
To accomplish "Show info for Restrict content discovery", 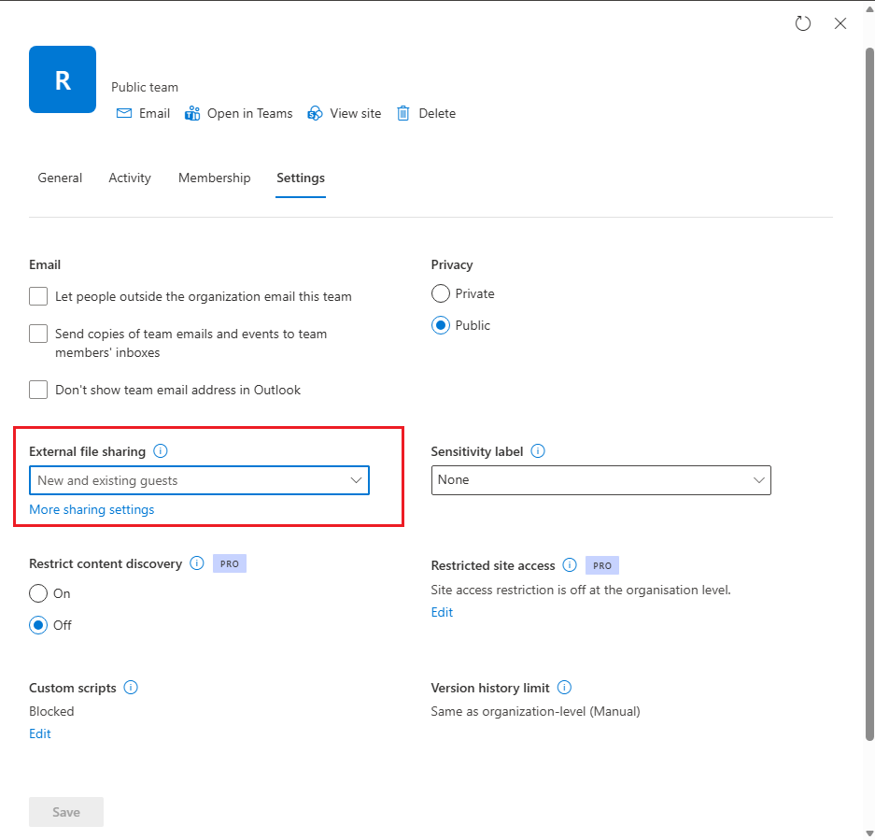I will pos(197,563).
